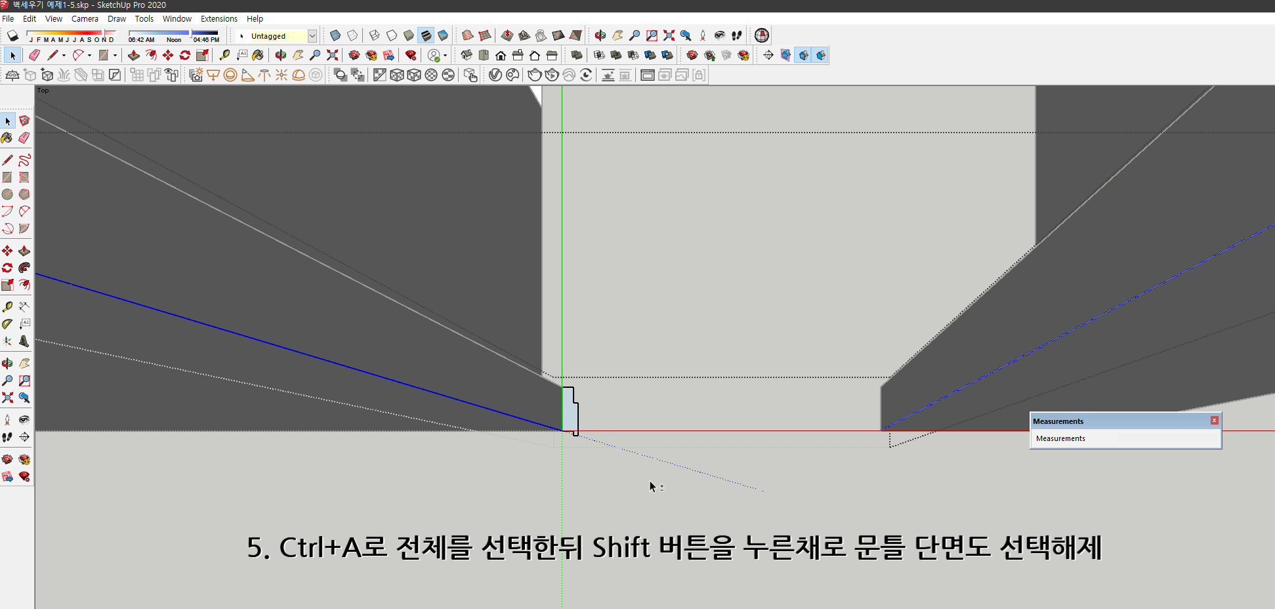
Task: Activate the Walk tool
Action: tap(737, 35)
